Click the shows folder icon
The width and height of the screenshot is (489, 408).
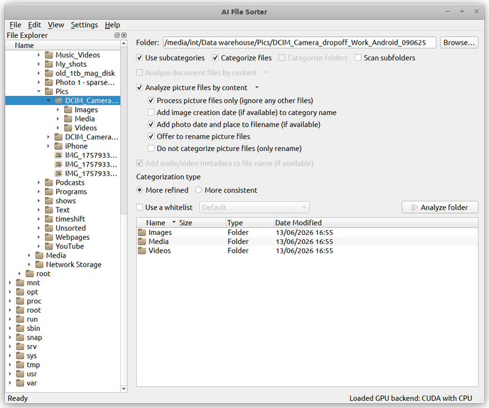[49, 201]
